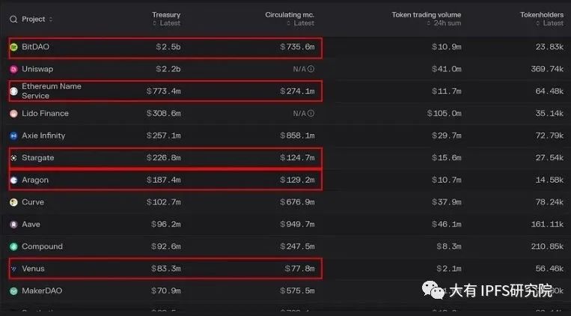Click the Ethereum Name Service logo icon
571x316 pixels.
coord(13,91)
